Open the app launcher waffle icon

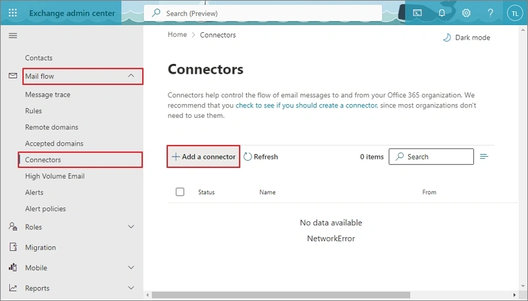13,13
